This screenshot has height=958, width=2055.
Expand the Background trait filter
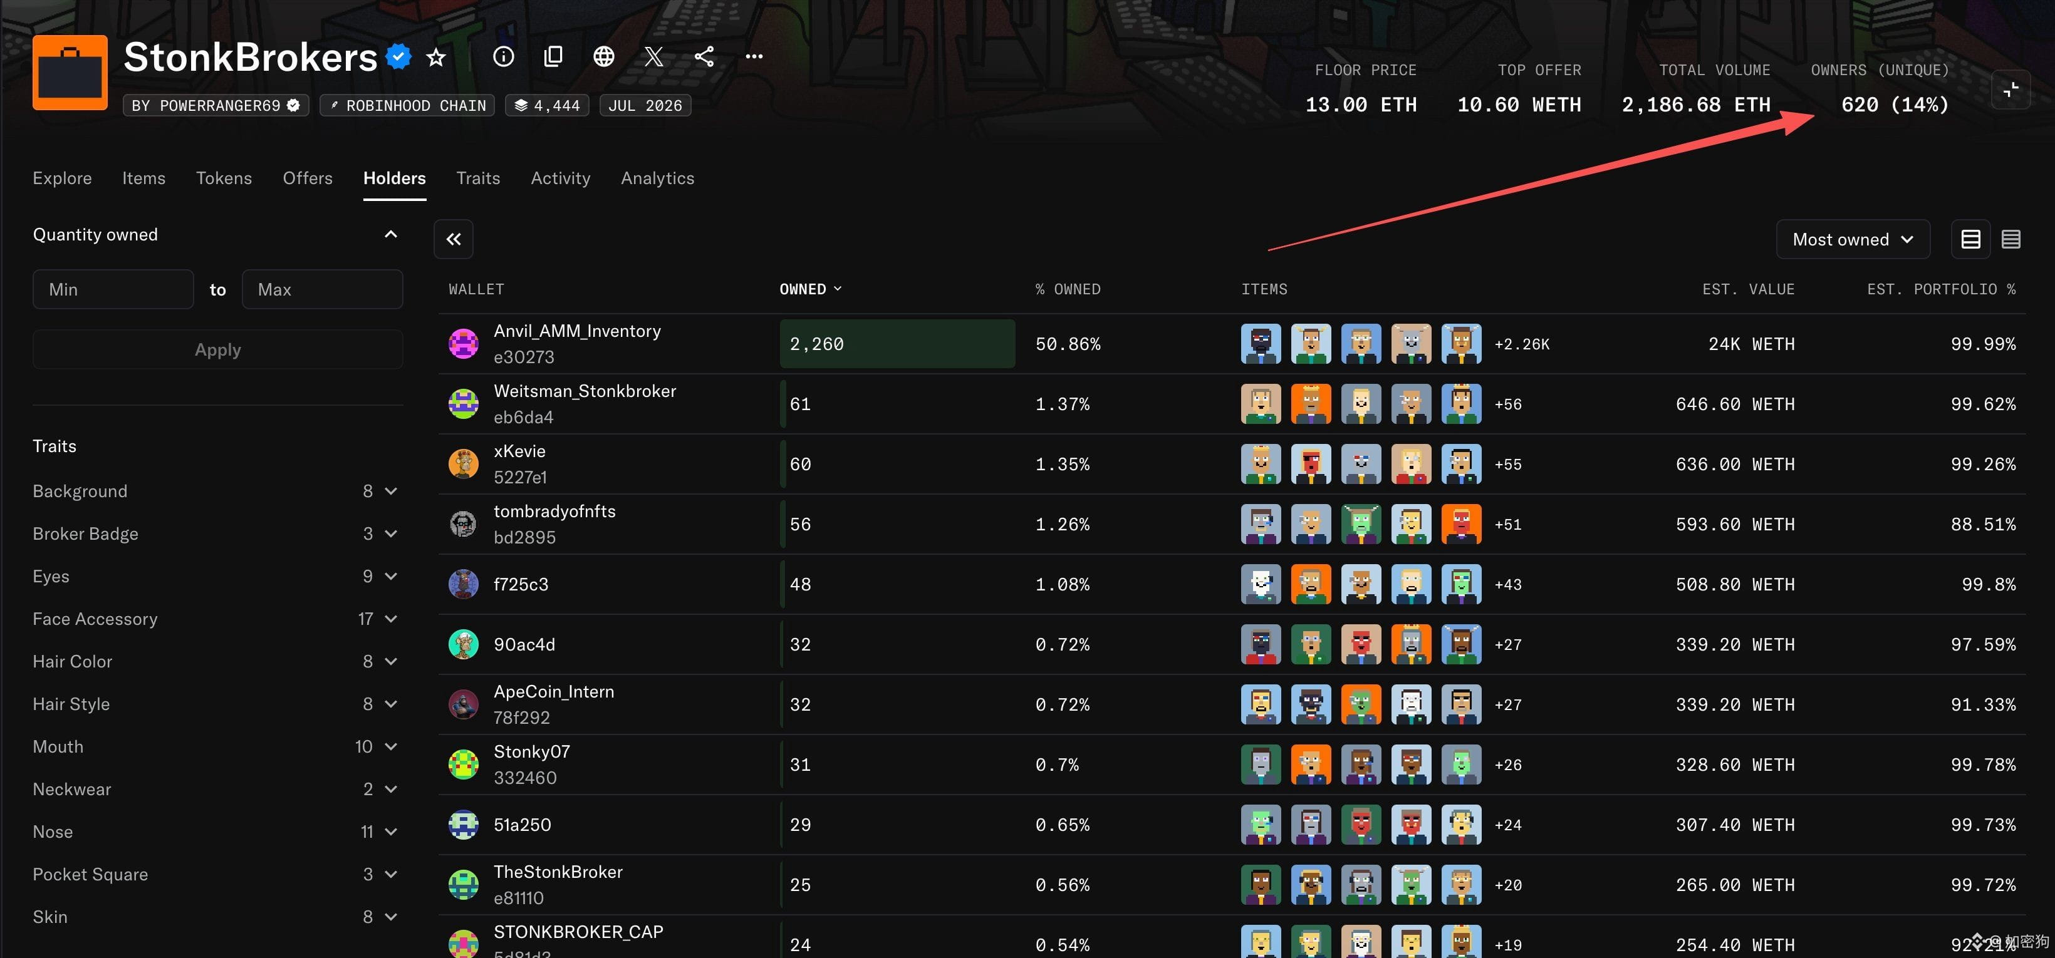tap(391, 491)
